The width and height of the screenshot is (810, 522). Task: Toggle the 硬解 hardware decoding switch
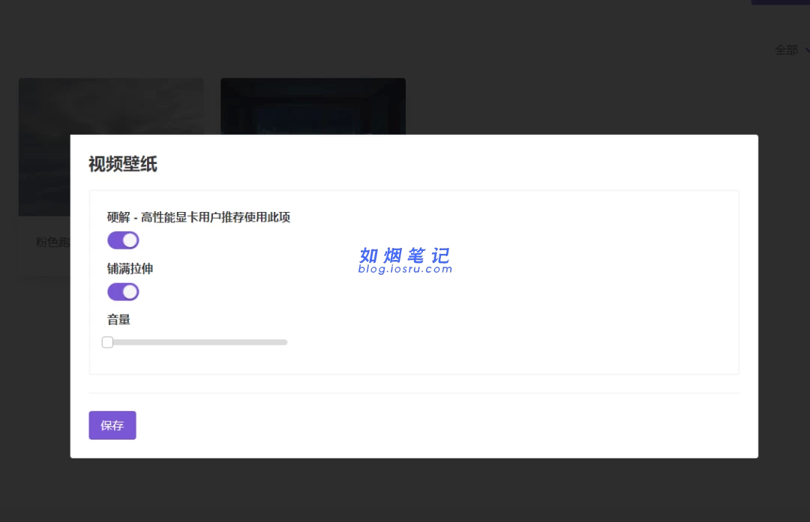pyautogui.click(x=123, y=240)
